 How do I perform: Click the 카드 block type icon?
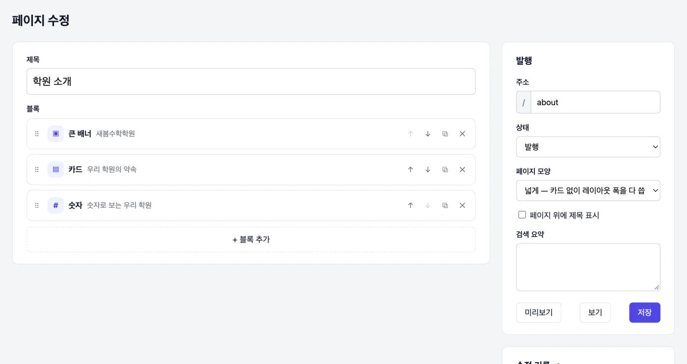(x=55, y=170)
